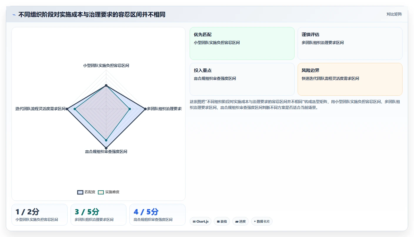Click the page title 不同组织阶段对实施成本
The image size is (414, 237).
click(x=92, y=14)
